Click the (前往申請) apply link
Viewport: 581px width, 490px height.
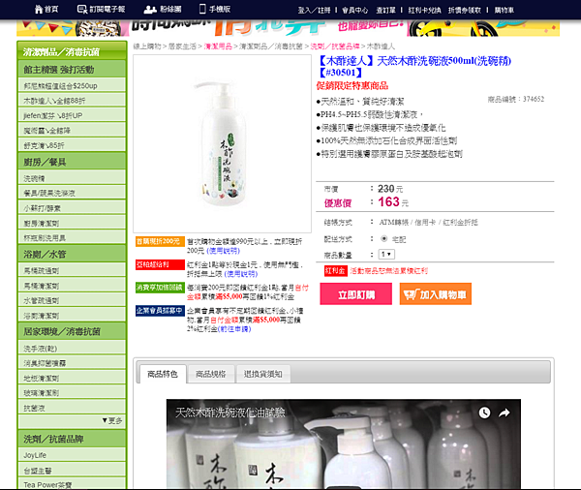click(234, 329)
